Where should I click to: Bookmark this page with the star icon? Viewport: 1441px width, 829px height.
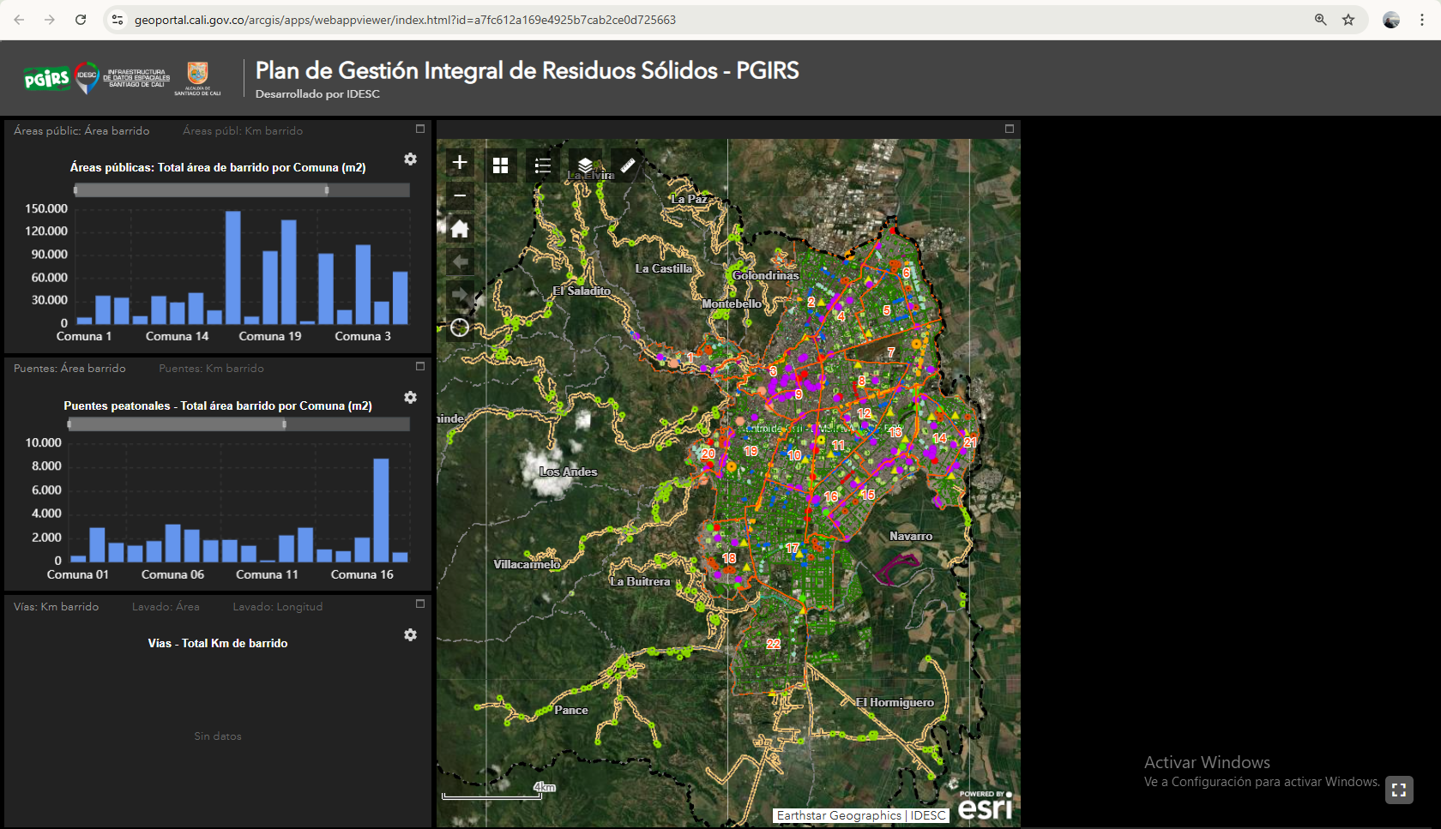[x=1348, y=20]
